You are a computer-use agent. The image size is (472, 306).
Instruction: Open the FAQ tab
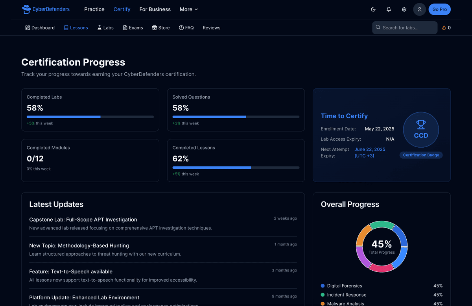tap(186, 28)
